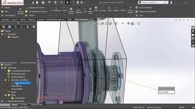Switch to the Sketch tab
The image size is (195, 109).
23,19
